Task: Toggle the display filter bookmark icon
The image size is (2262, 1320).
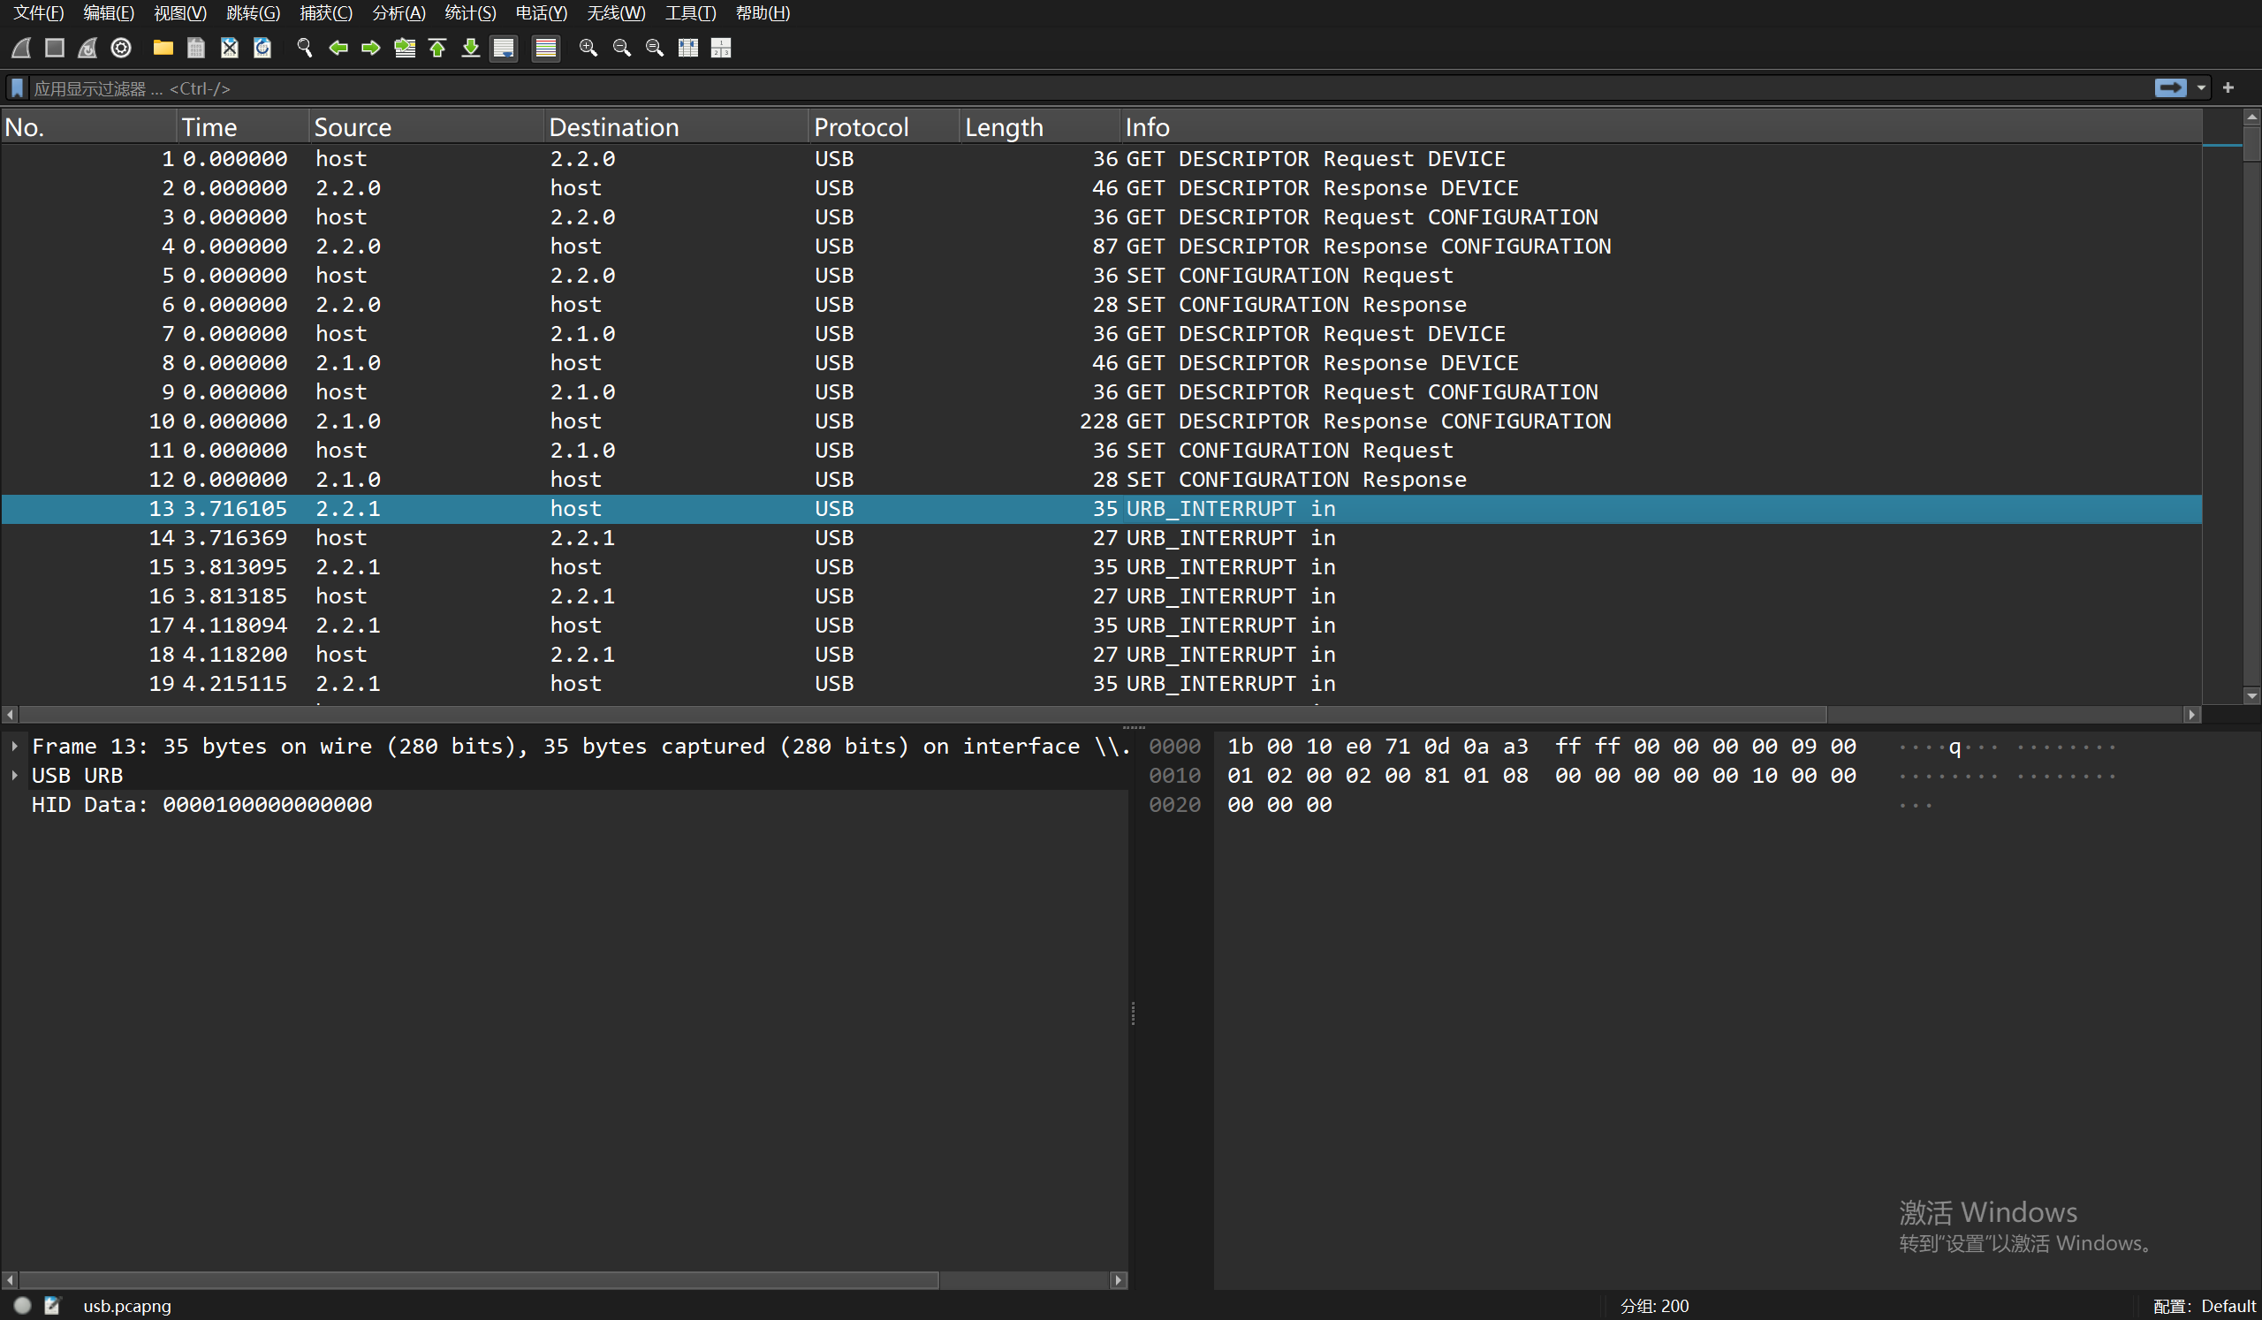Action: [x=17, y=88]
